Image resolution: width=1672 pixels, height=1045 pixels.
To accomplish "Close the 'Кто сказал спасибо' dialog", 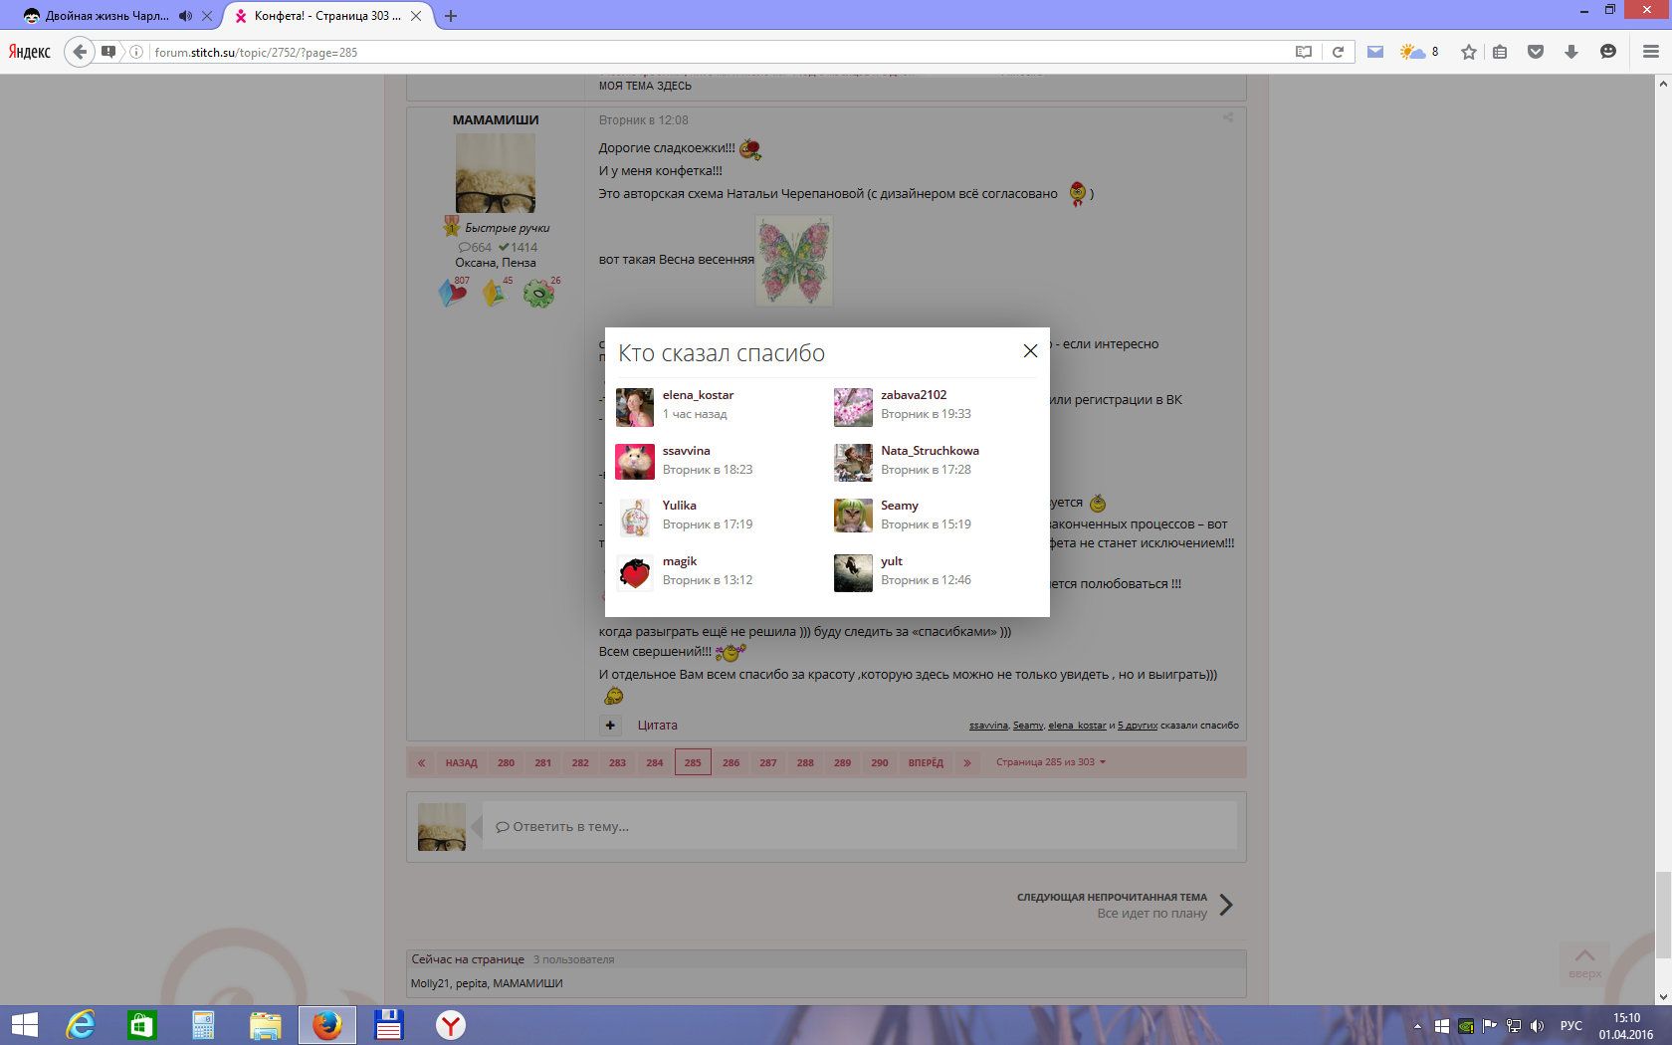I will 1030,351.
